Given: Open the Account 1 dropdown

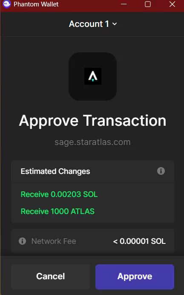Looking at the screenshot, I should (x=93, y=24).
